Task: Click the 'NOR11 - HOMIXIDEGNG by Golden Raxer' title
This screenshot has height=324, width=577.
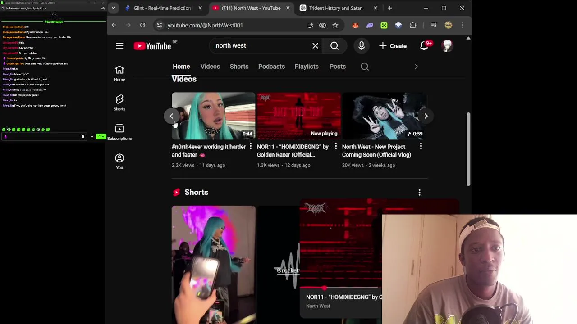Action: pyautogui.click(x=293, y=151)
